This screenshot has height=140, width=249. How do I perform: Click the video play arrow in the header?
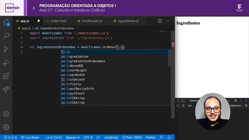[x=34, y=8]
